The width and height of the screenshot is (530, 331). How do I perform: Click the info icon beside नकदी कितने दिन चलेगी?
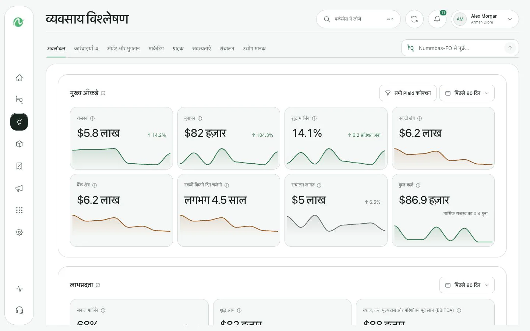point(227,185)
